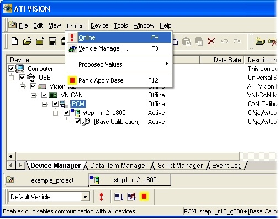Open the View menu
This screenshot has height=219, width=280.
pos(55,25)
